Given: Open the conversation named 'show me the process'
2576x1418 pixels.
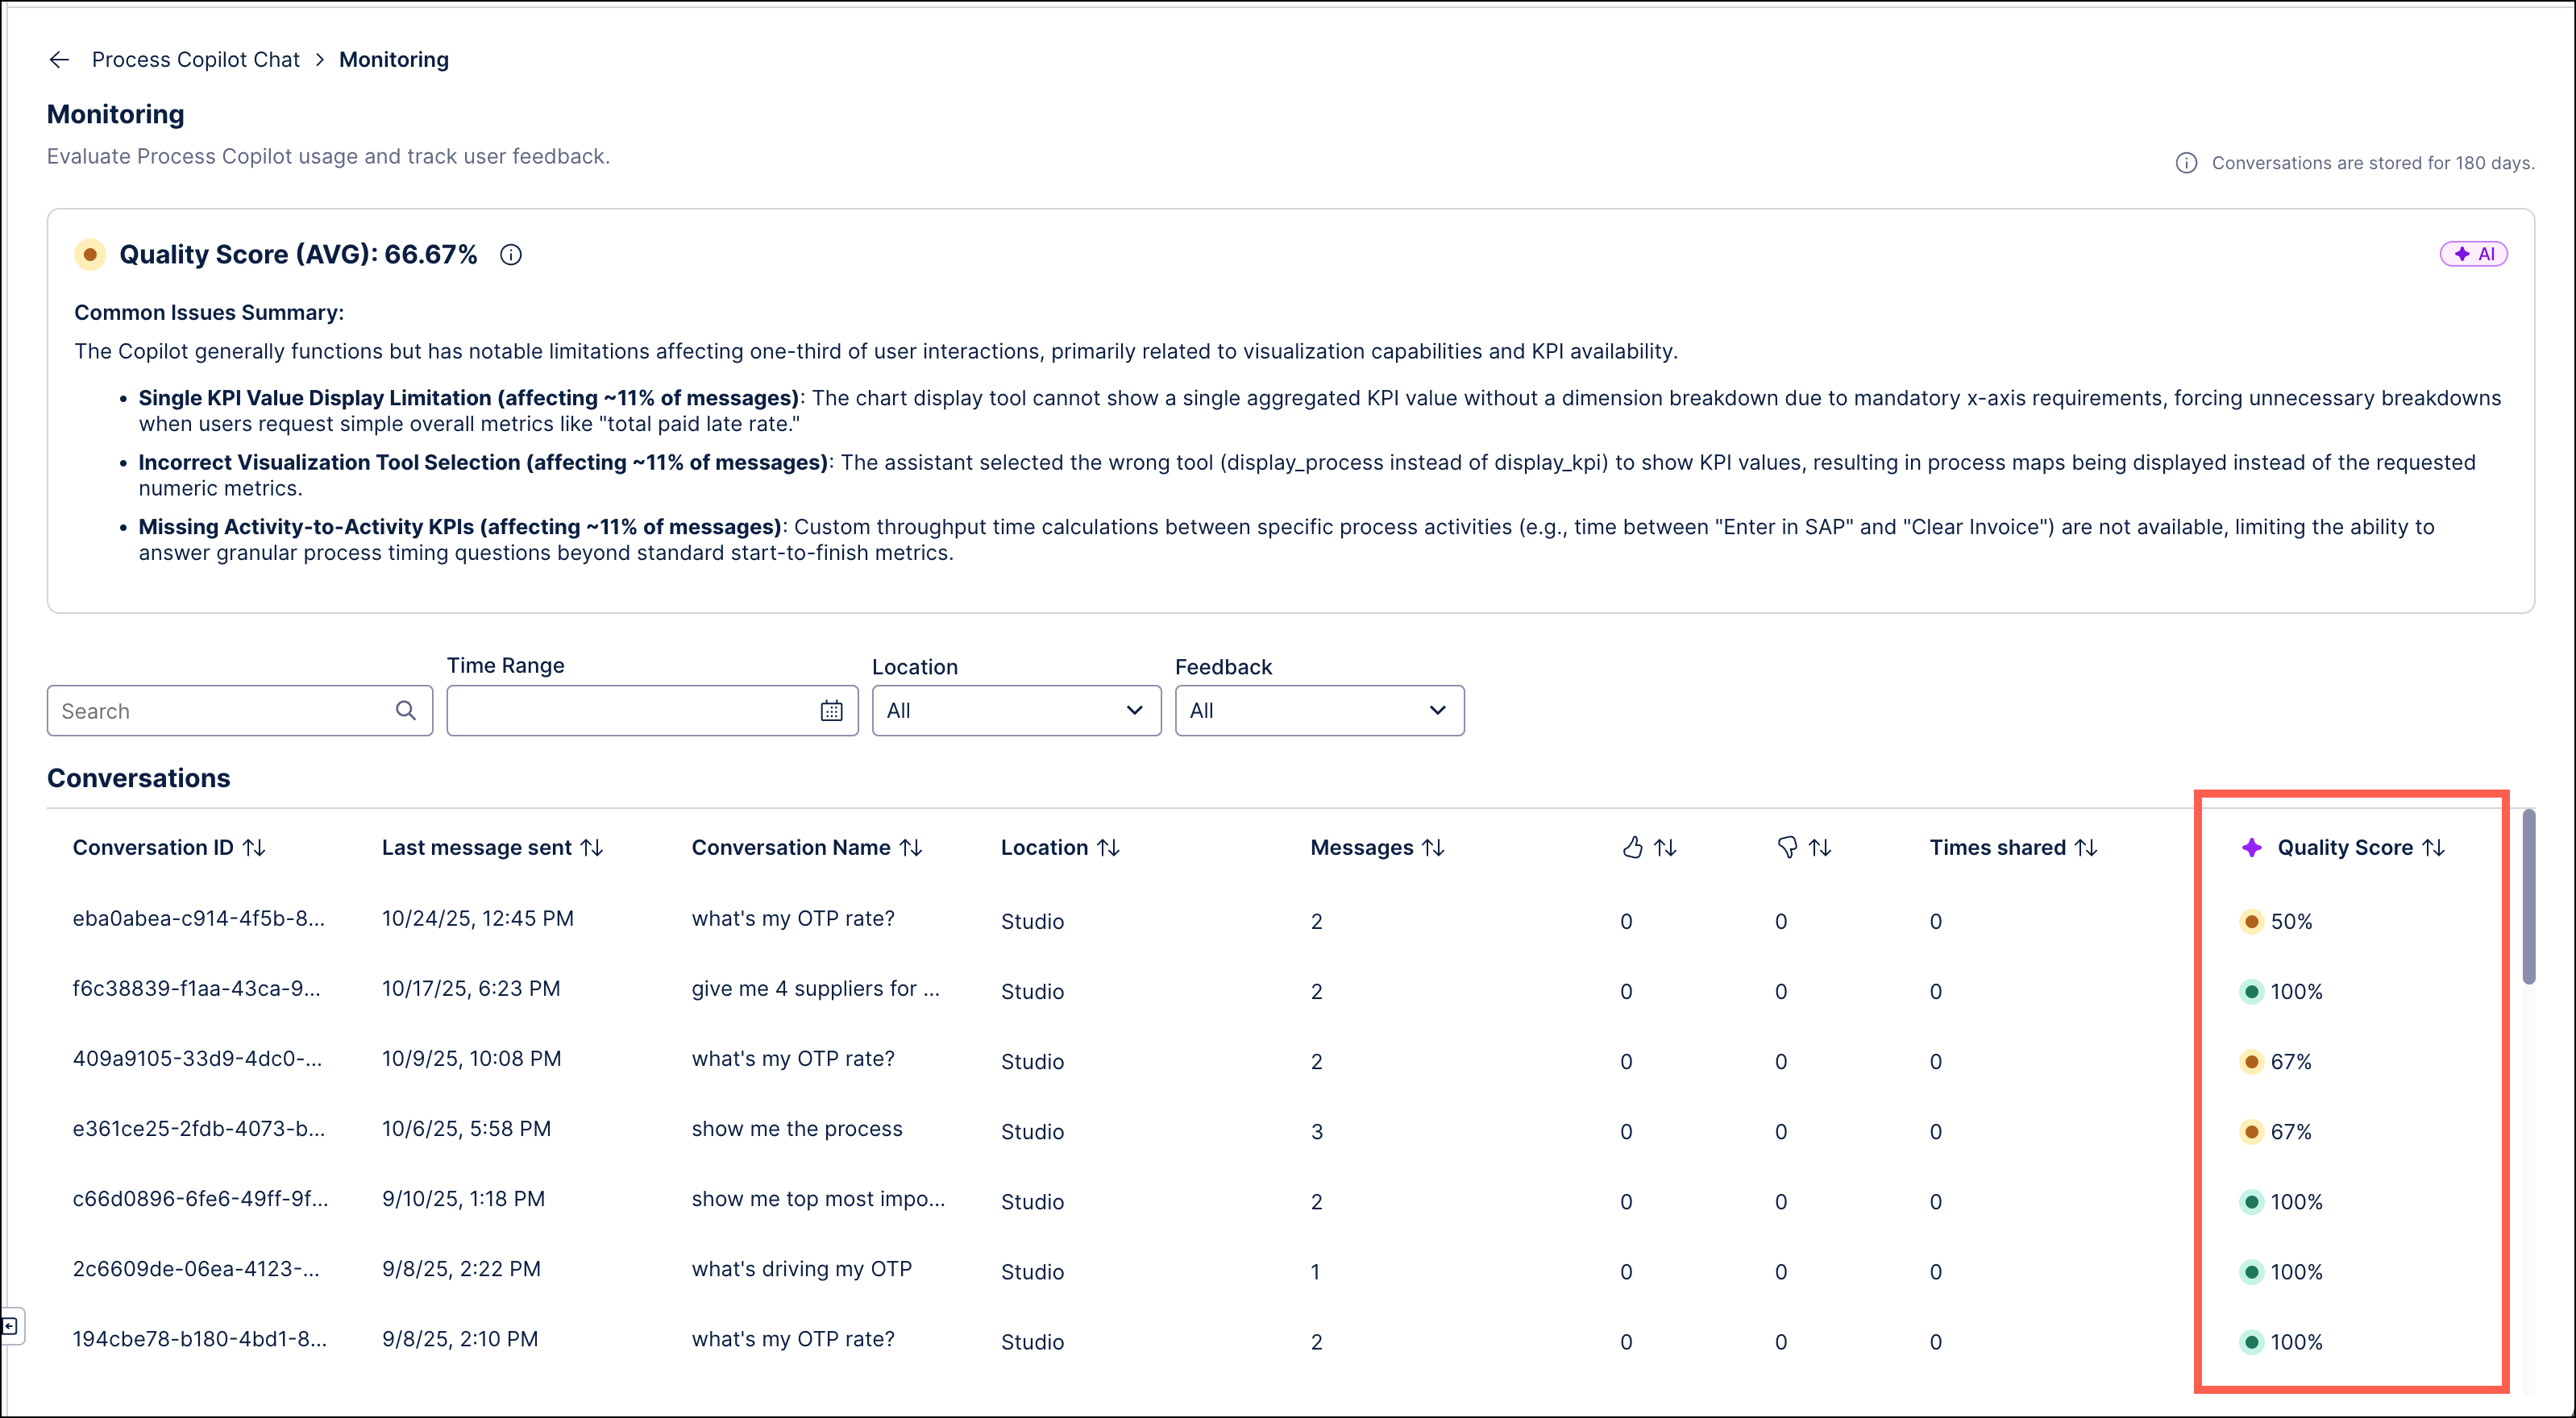Looking at the screenshot, I should [x=796, y=1128].
